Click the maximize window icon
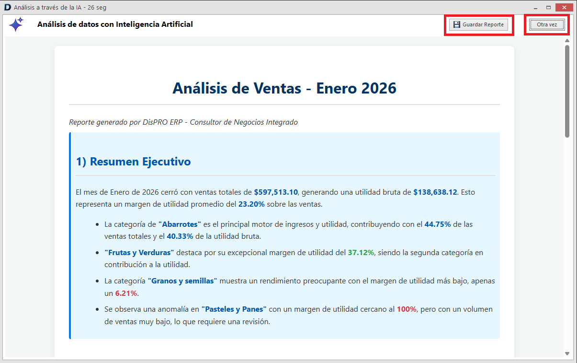The image size is (577, 363). [548, 7]
